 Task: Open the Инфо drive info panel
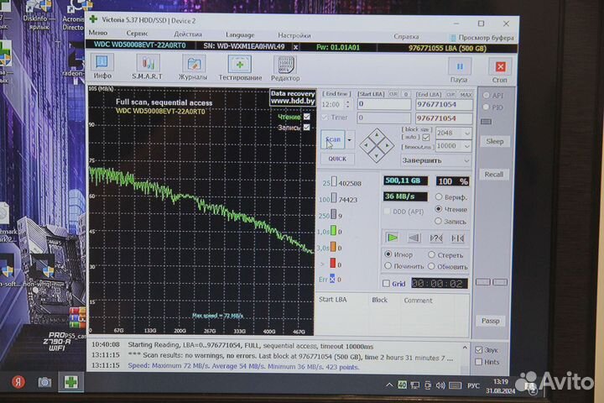click(102, 67)
